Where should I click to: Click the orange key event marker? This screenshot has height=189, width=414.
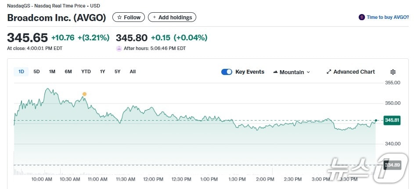[84, 94]
